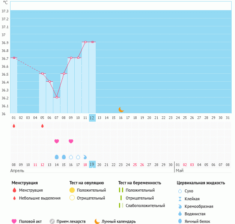This screenshot has width=235, height=224.
Task: Click the red drop on cycle day 01
Action: tap(14, 126)
